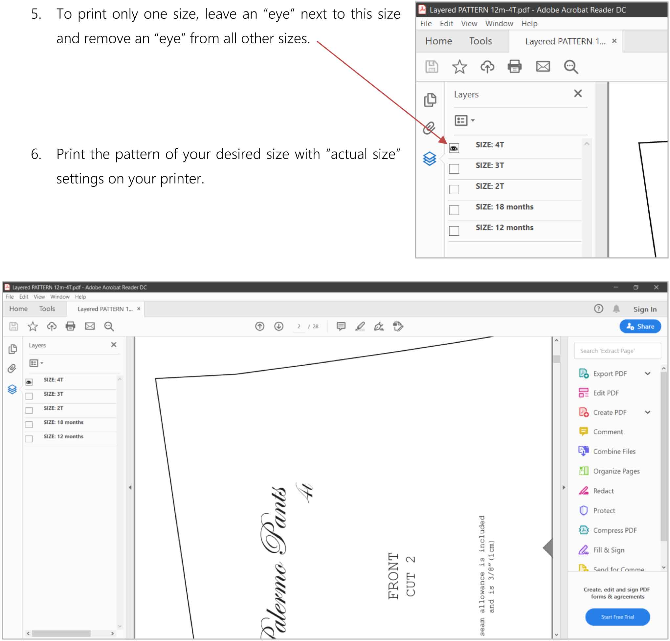Show the SIZE: 18 months layer in lower panel
670x641 pixels.
point(30,425)
